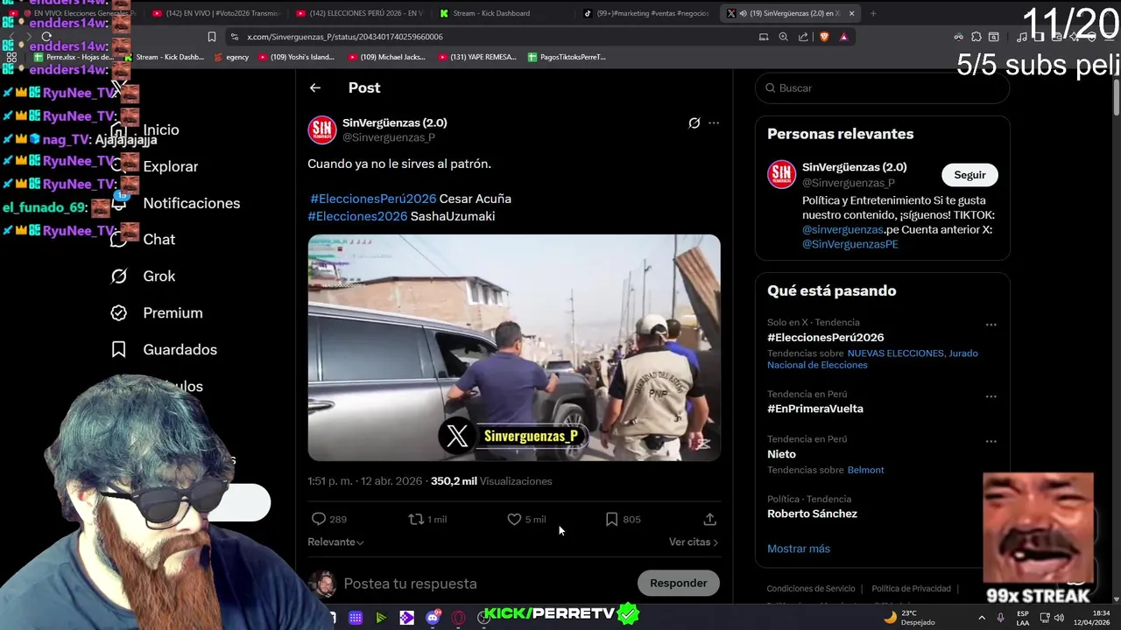Open Condiciones de Servicio link
The width and height of the screenshot is (1121, 630).
click(x=810, y=589)
